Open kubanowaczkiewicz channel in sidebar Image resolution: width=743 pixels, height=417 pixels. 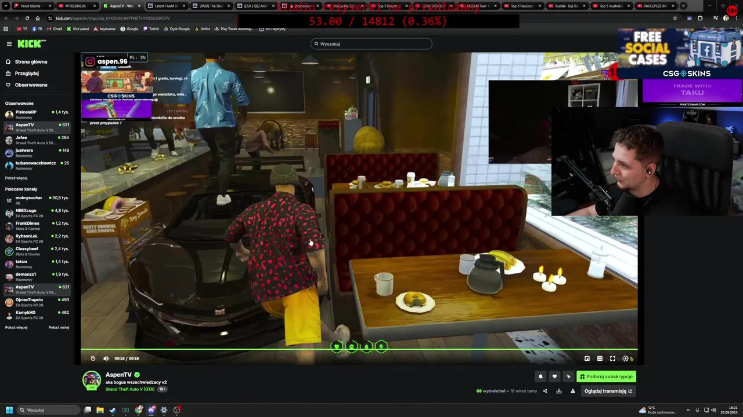[37, 165]
